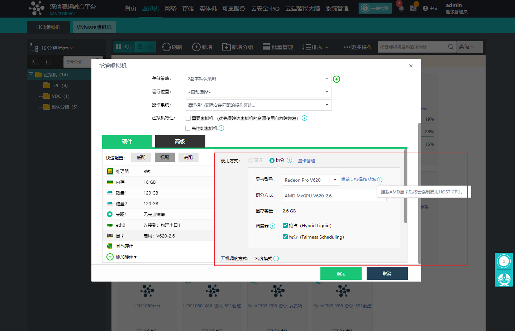This screenshot has width=515, height=331.
Task: Open the 显卡型号 Radeon Pro V620 dropdown
Action: (x=311, y=180)
